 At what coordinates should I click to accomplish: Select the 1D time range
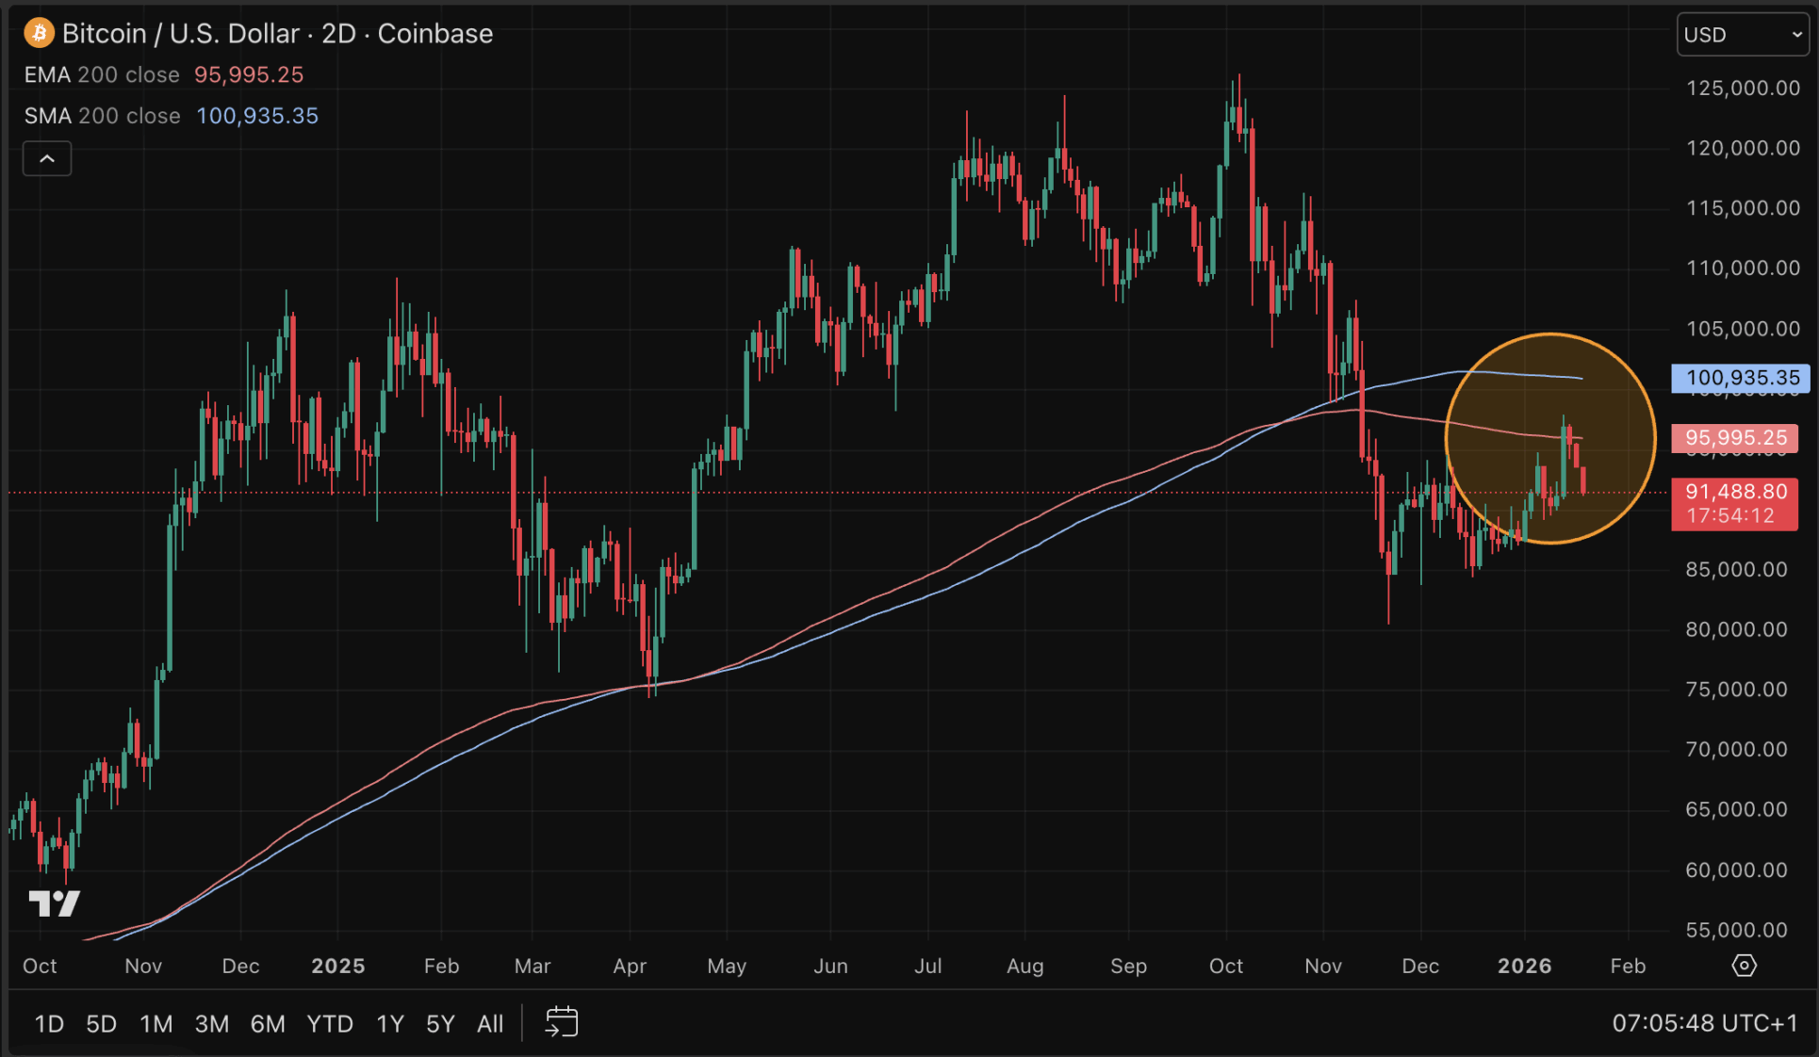49,1024
